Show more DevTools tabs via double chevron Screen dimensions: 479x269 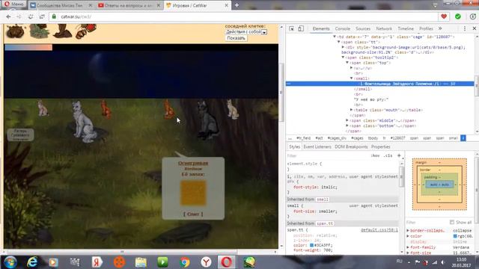pos(440,28)
